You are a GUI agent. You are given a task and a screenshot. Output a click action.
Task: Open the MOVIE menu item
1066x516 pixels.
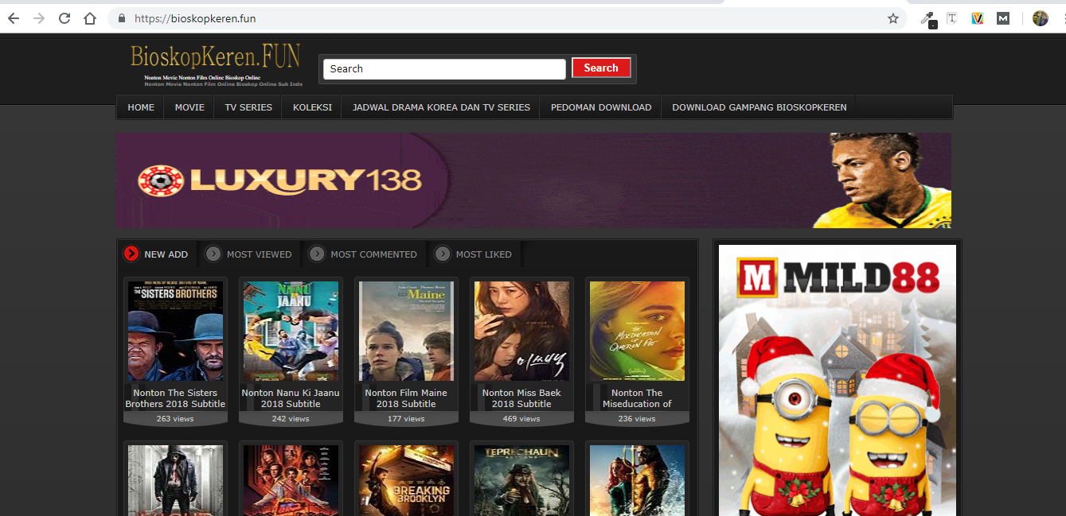coord(189,107)
